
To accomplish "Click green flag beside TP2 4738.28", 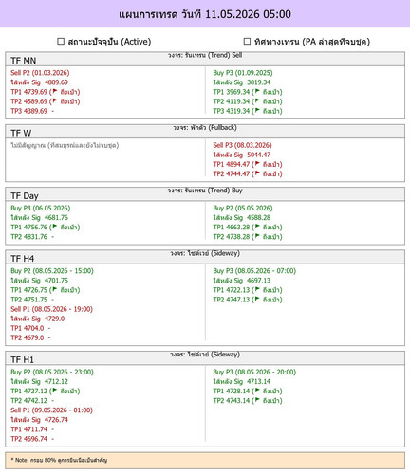I will point(257,236).
